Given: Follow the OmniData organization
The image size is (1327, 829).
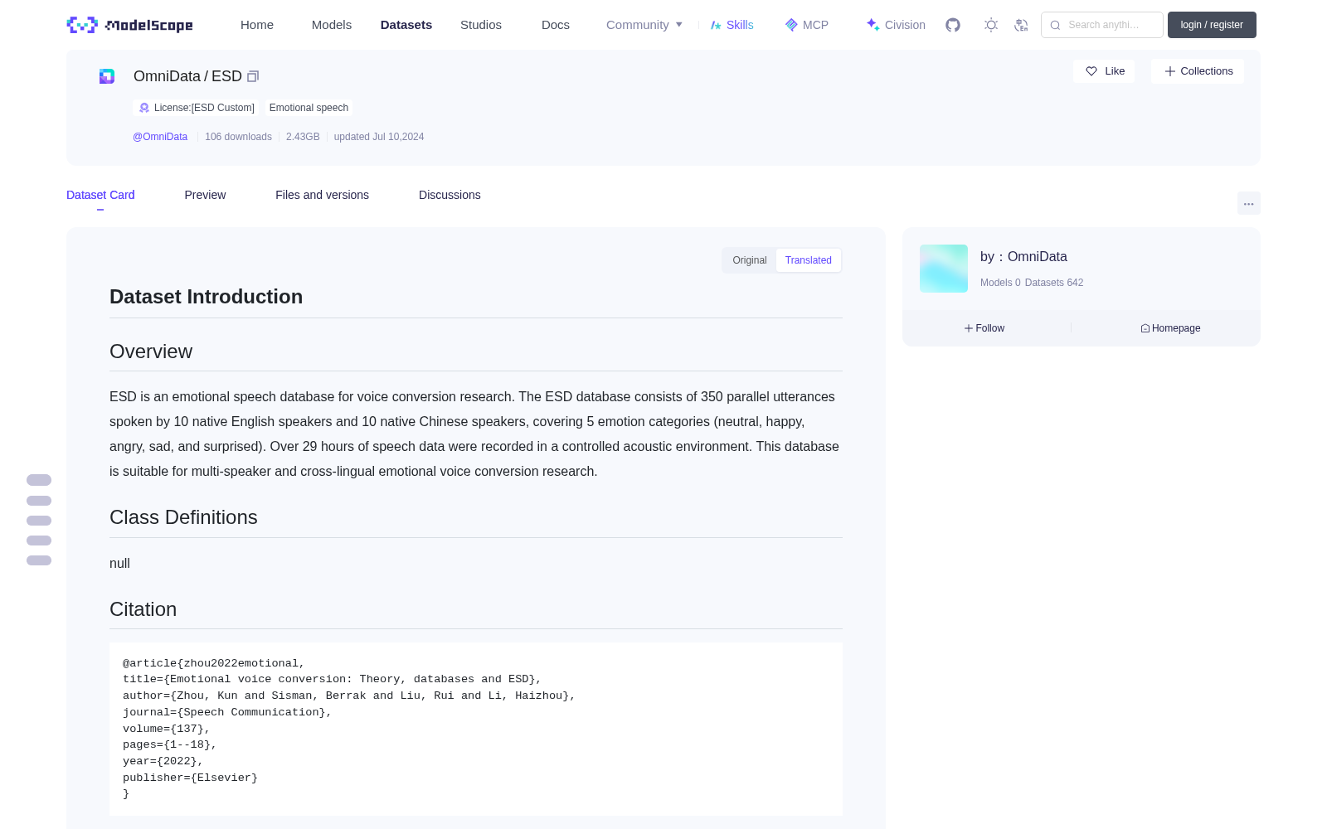Looking at the screenshot, I should [x=984, y=328].
